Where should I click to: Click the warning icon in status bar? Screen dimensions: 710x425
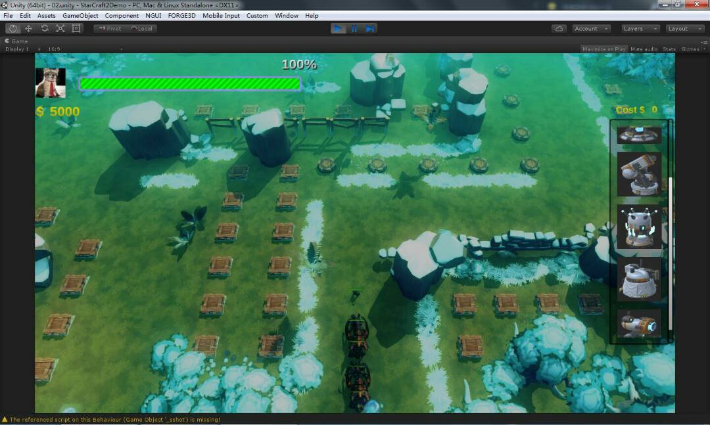click(5, 420)
